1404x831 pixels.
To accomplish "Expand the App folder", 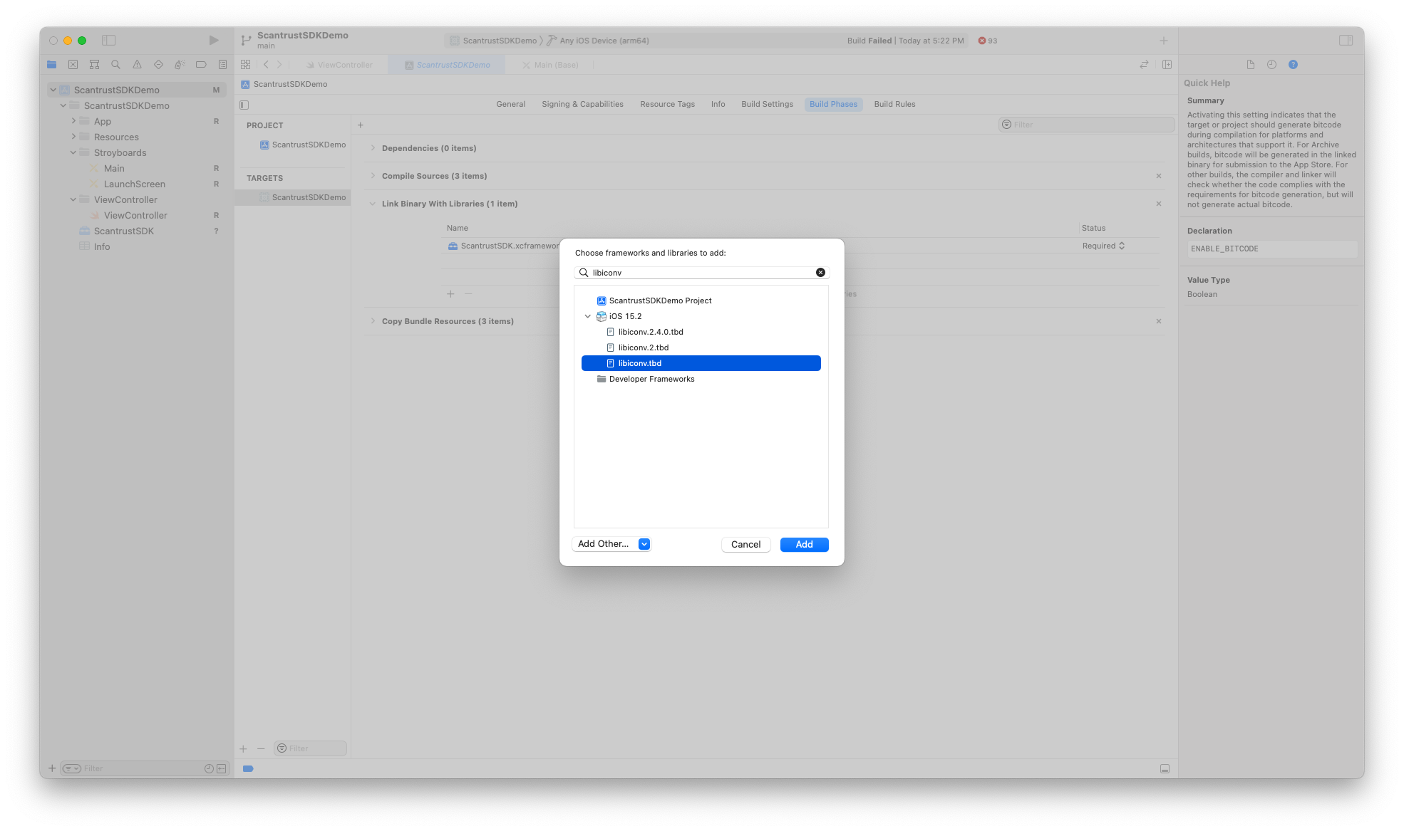I will [73, 121].
